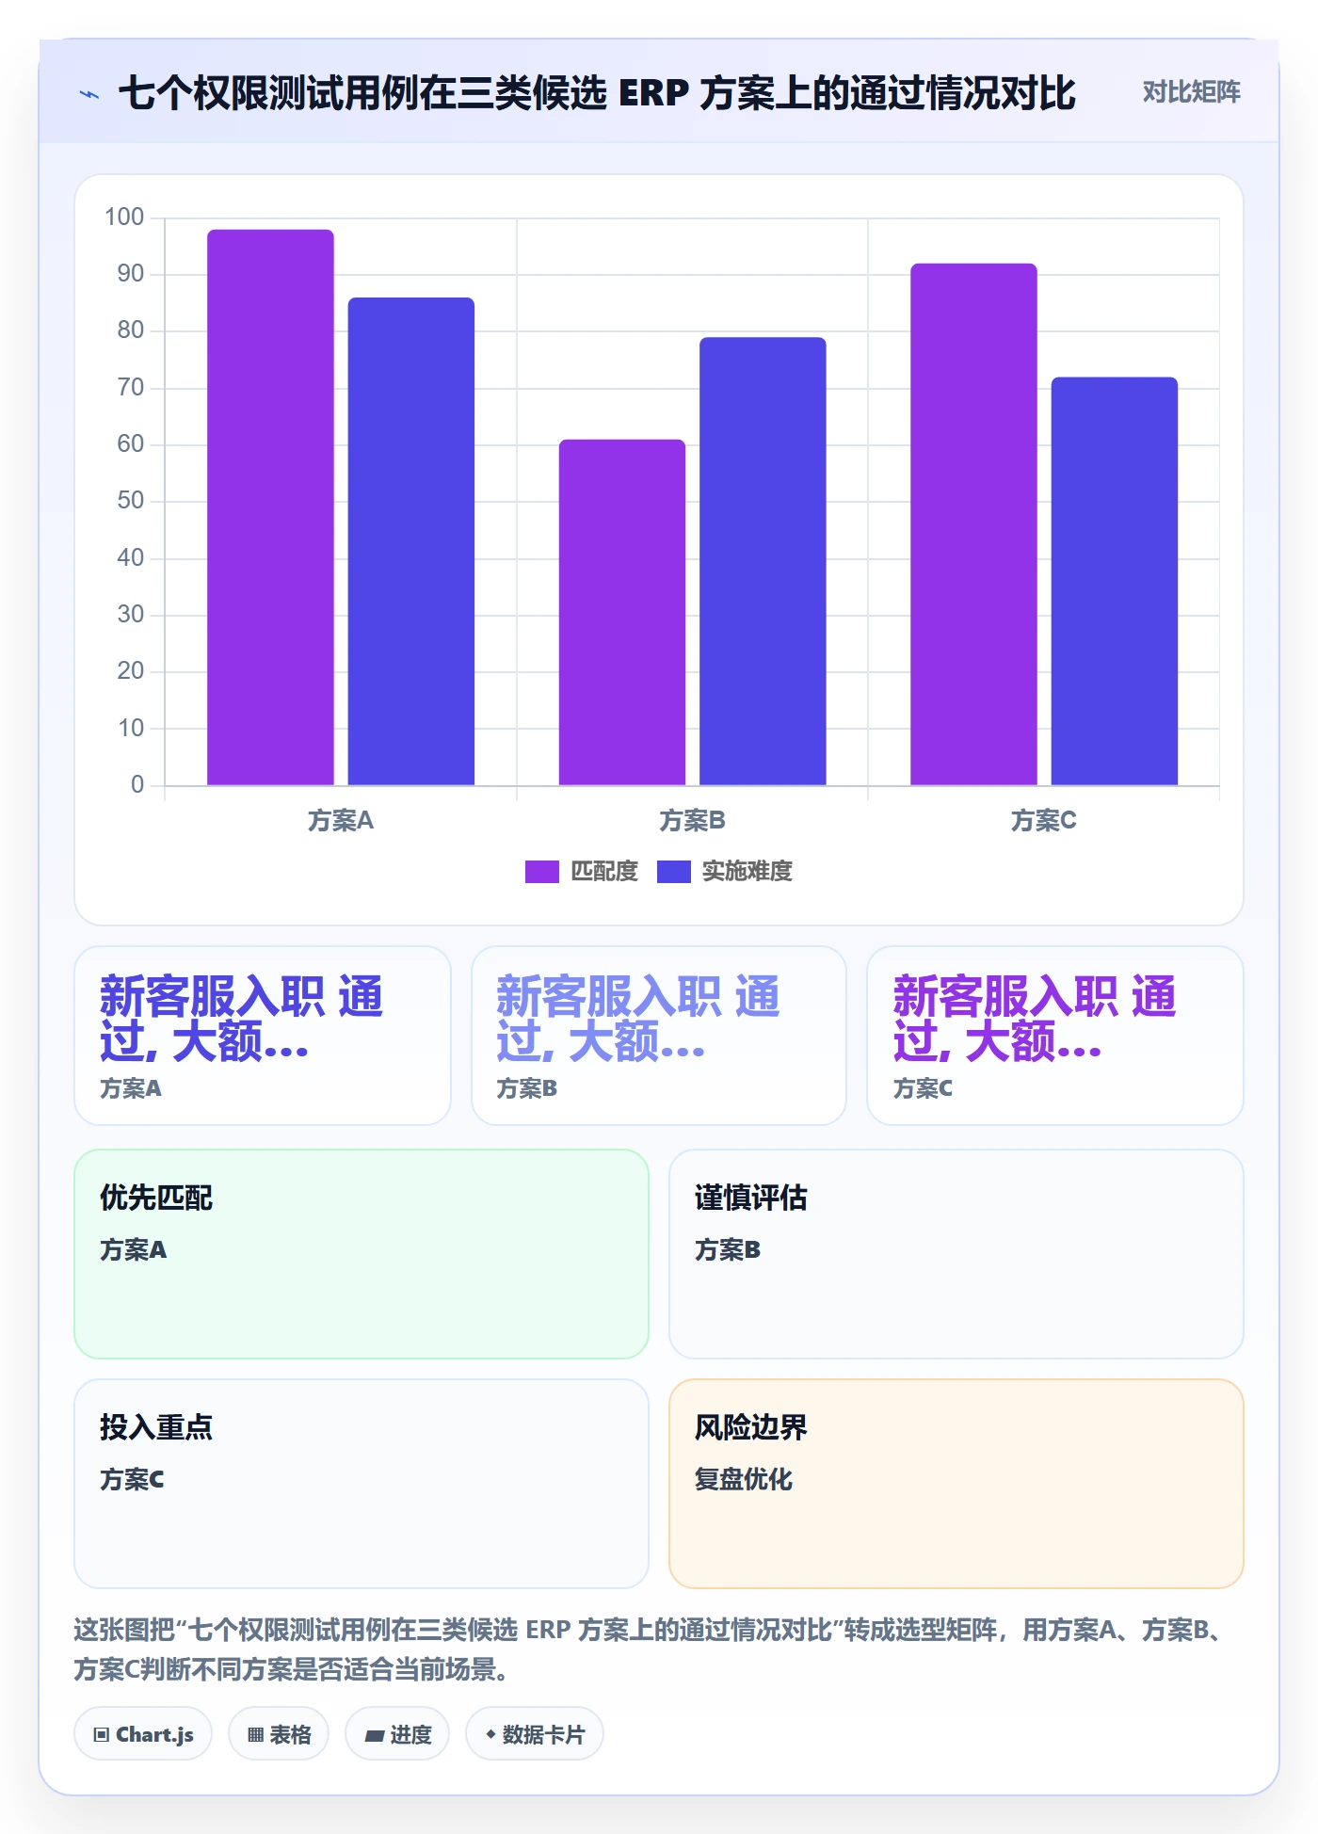Open the 方案C summary data card

click(x=1055, y=1036)
